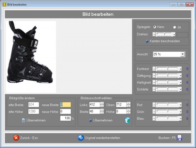Viewport: 196px width, 148px height.
Task: Click the scissors icon next to Bildausschnitt Übernehmen
Action: click(90, 120)
